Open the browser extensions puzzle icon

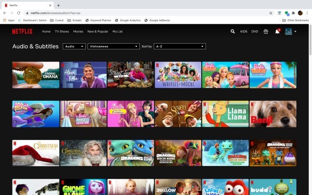[293, 13]
